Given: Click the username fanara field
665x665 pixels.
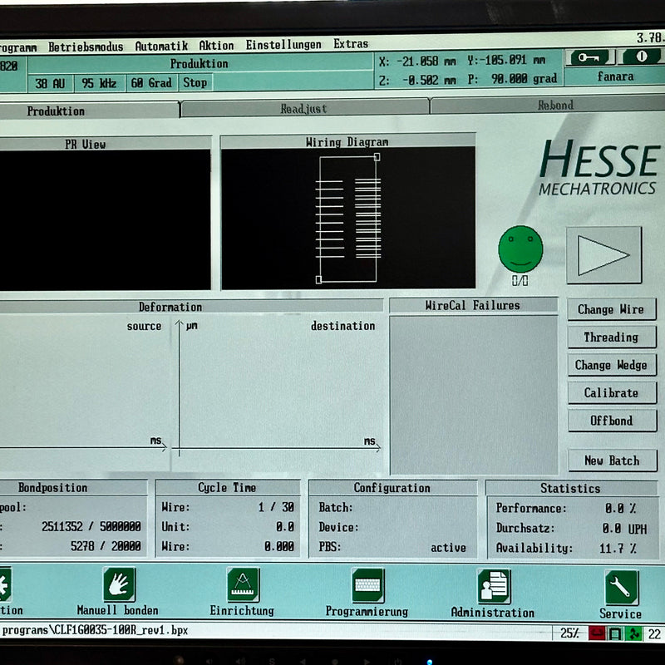Looking at the screenshot, I should pos(615,76).
